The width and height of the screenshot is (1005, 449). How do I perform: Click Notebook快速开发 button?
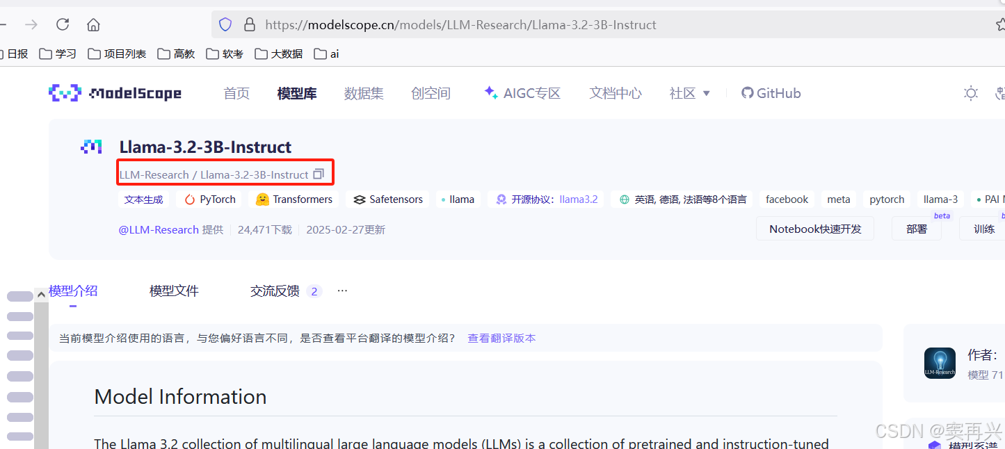tap(815, 229)
